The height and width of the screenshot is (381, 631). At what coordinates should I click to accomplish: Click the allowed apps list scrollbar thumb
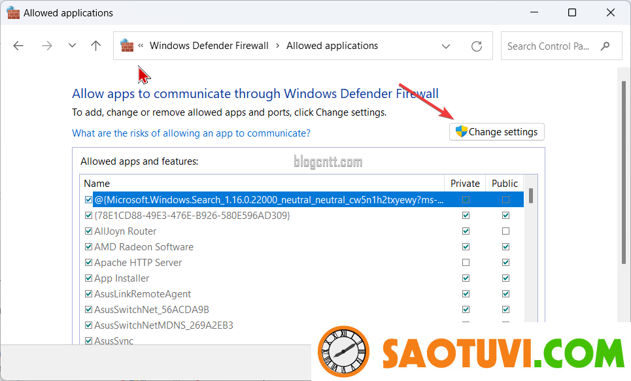[x=531, y=196]
